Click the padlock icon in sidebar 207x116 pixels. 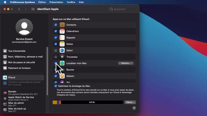[5, 62]
